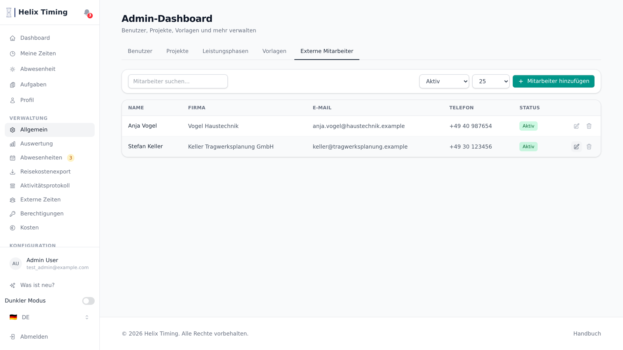Click the Mitarbeiter suchen search field

click(x=178, y=81)
